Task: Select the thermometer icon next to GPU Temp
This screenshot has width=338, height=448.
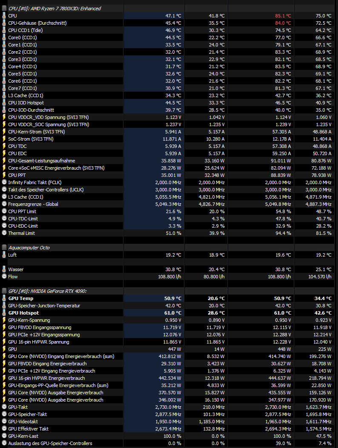Action: click(x=4, y=298)
